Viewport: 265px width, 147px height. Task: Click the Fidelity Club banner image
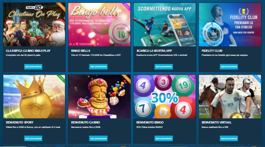click(230, 25)
